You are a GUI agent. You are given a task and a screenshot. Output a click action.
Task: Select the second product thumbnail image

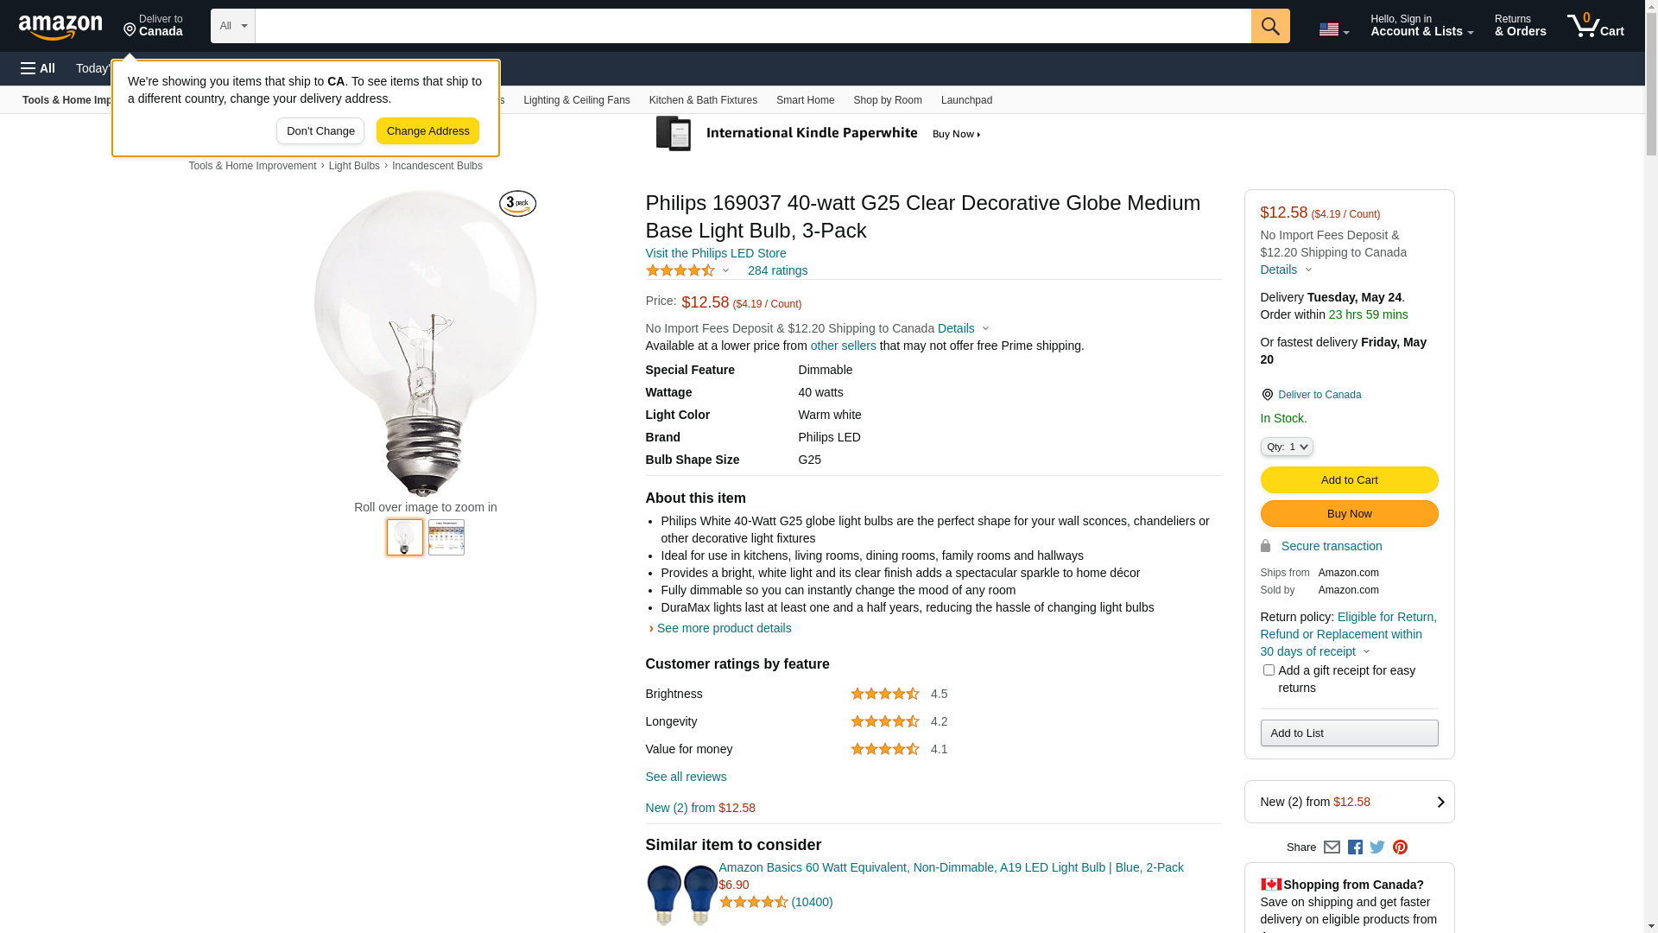(446, 537)
